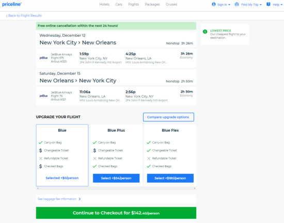Click the right arrow of the upgrade scrollbar
This screenshot has width=284, height=223.
click(x=195, y=188)
